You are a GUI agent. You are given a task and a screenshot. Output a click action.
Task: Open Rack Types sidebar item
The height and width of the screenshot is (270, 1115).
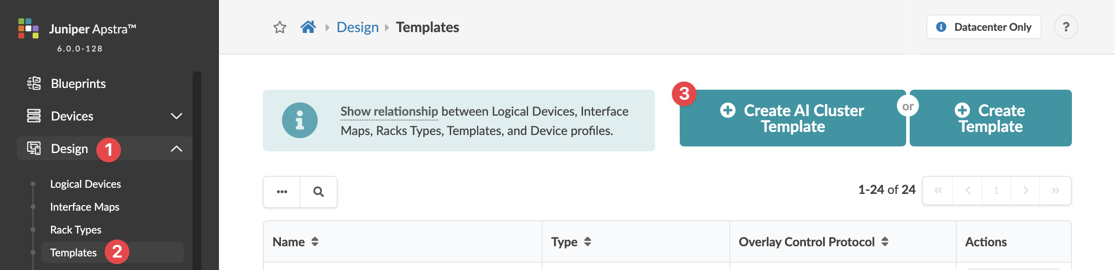click(76, 230)
